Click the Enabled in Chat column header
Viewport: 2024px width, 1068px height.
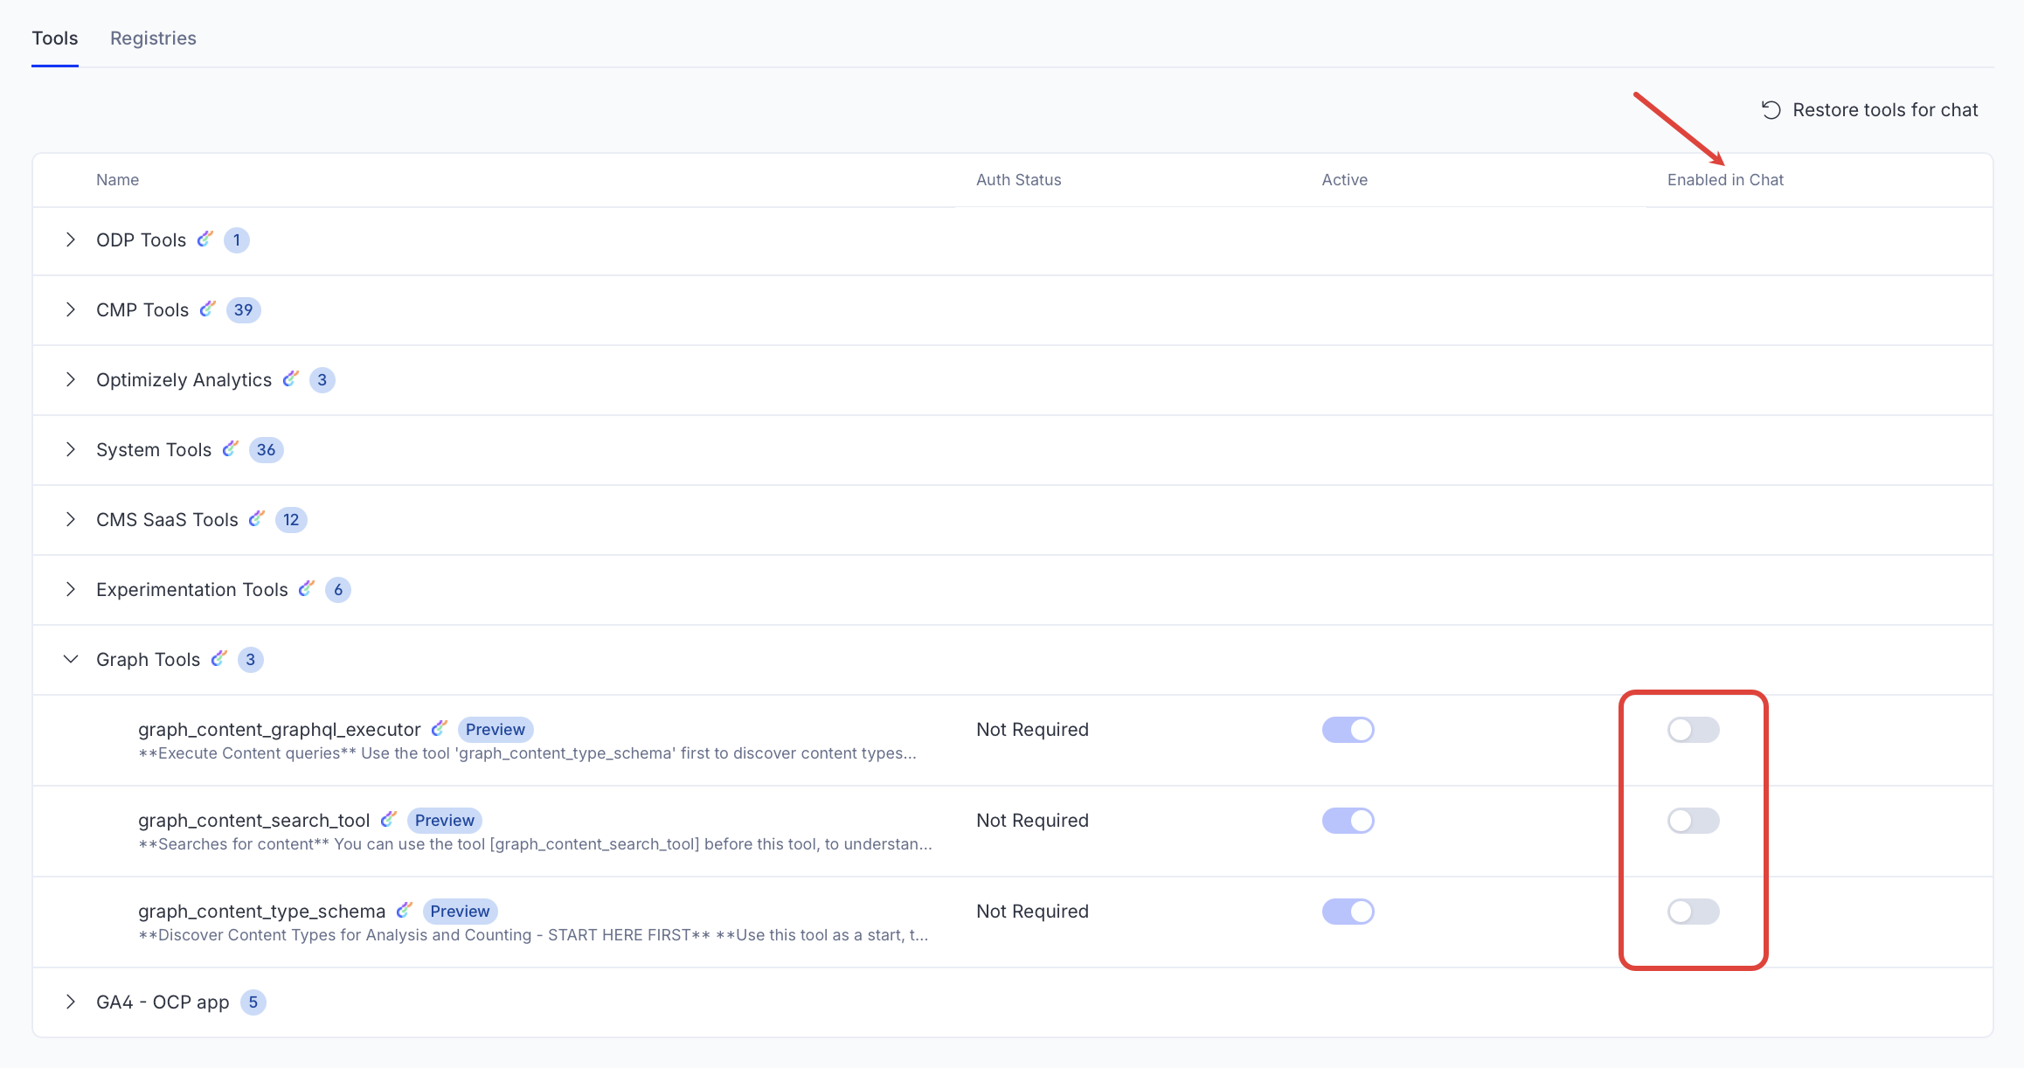[1725, 179]
